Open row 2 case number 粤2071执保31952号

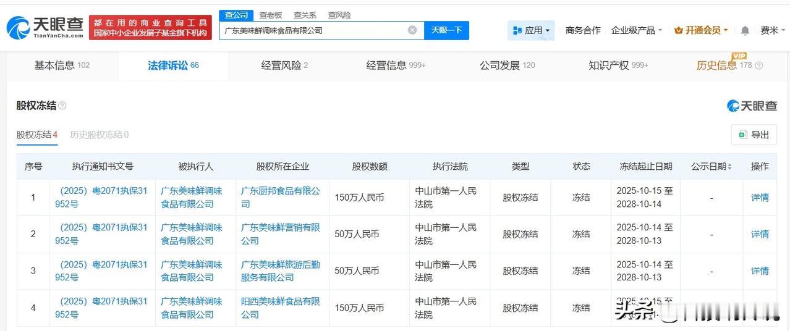pos(101,234)
